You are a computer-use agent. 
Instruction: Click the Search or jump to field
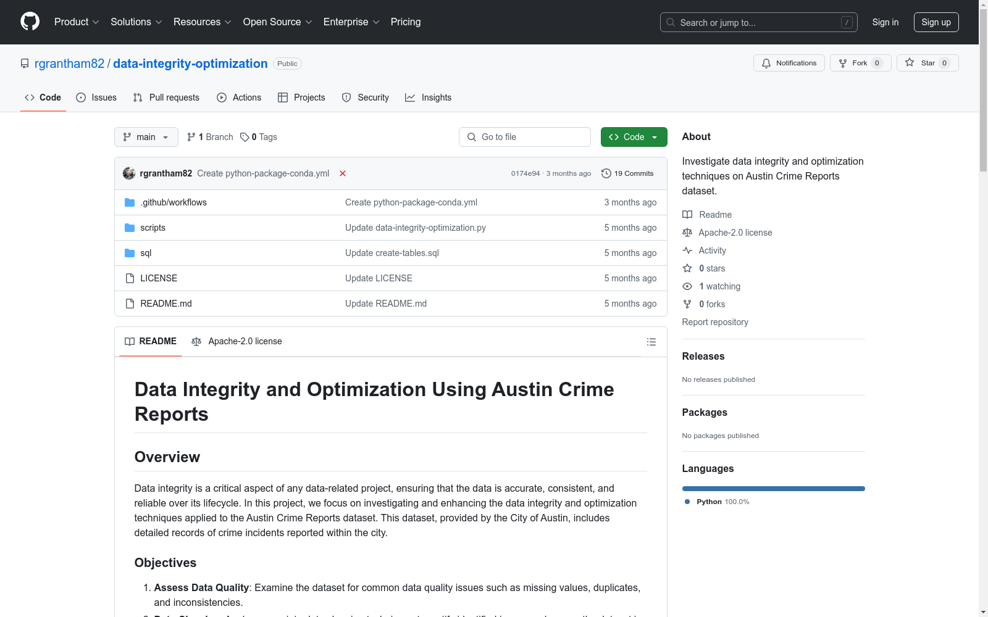759,22
